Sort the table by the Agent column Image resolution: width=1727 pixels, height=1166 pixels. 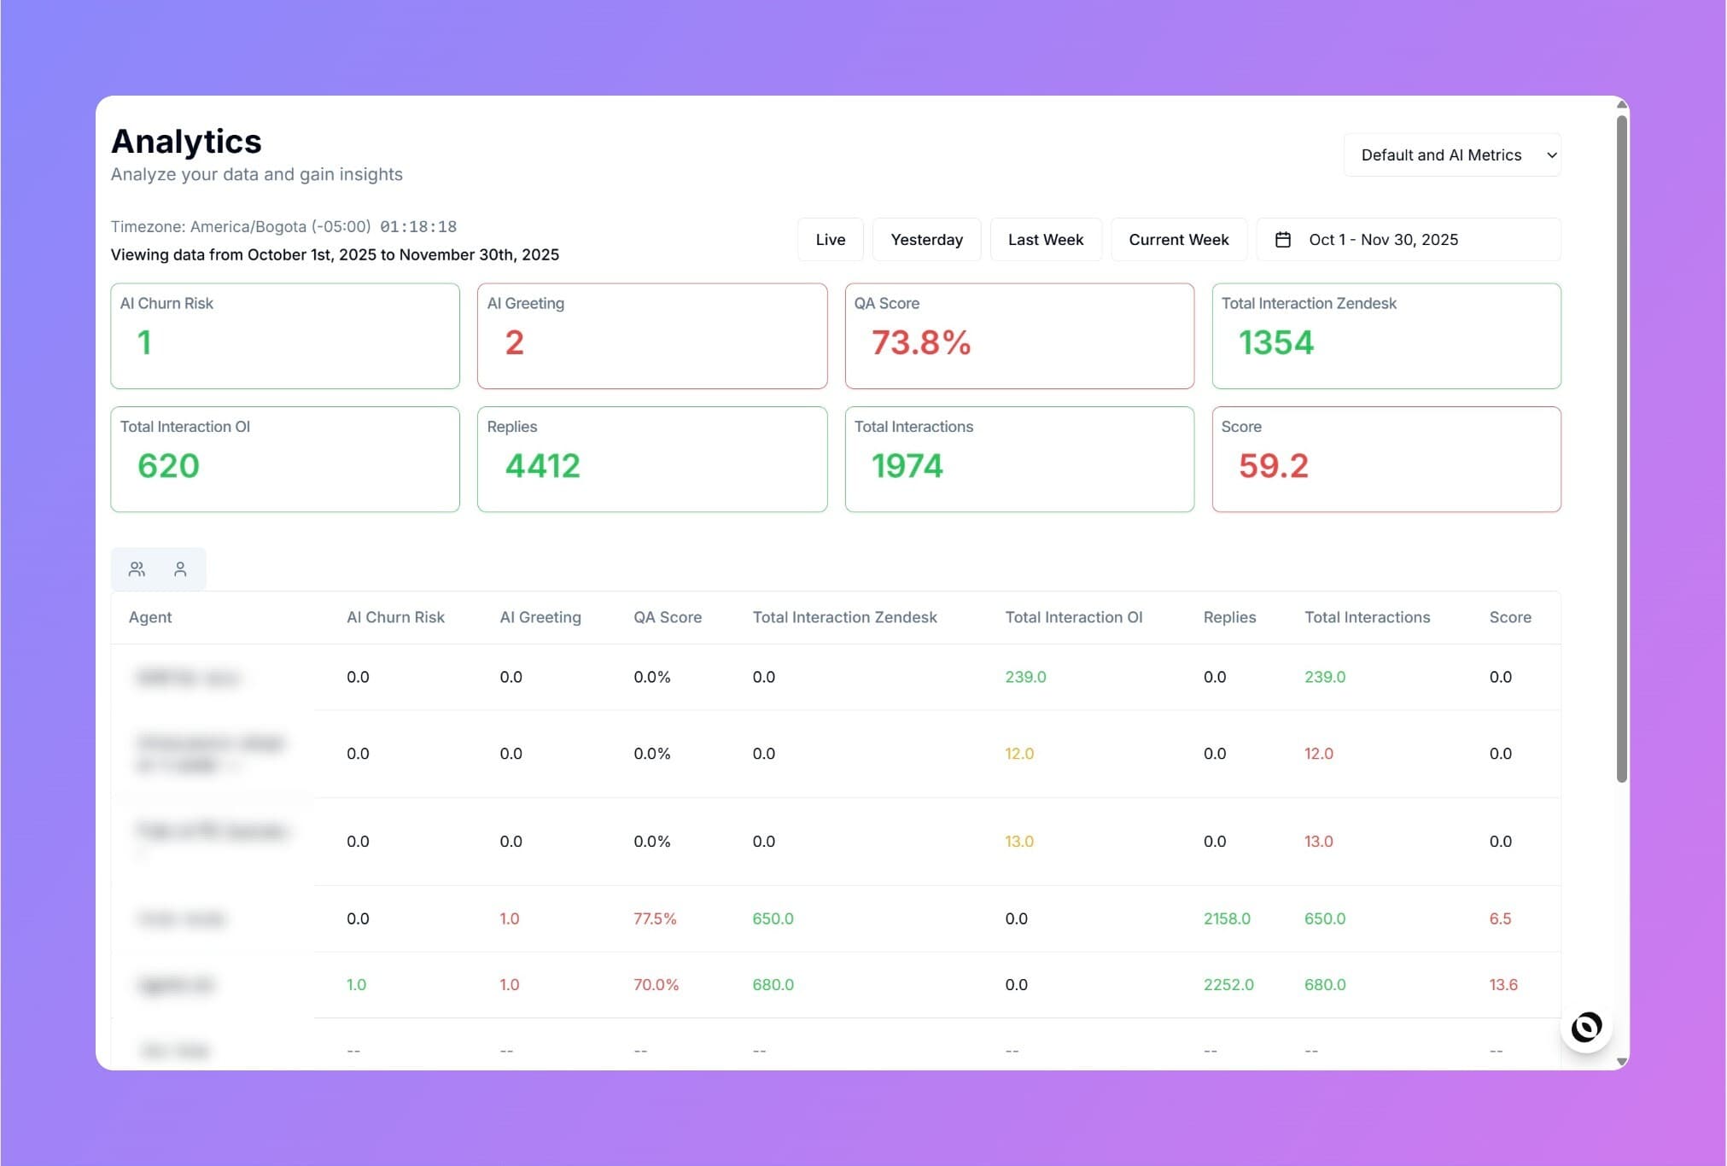[x=150, y=617]
